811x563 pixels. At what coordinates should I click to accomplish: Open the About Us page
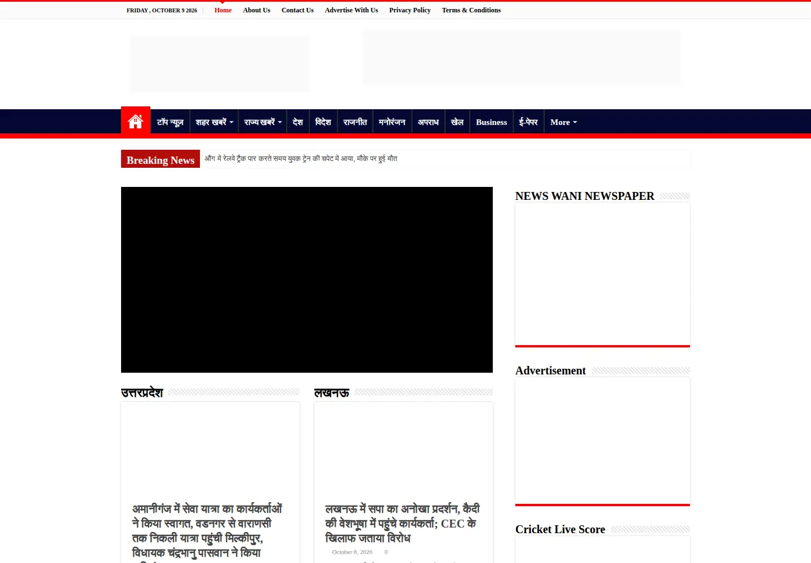click(x=256, y=10)
